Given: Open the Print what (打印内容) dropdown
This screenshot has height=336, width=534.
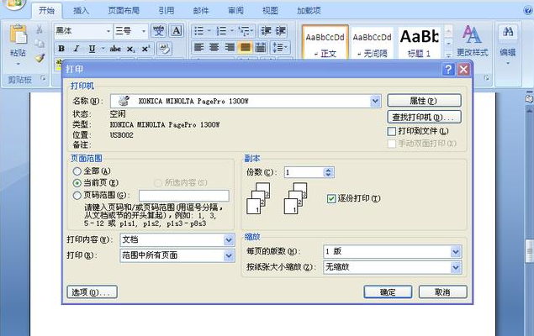Looking at the screenshot, I should [229, 240].
